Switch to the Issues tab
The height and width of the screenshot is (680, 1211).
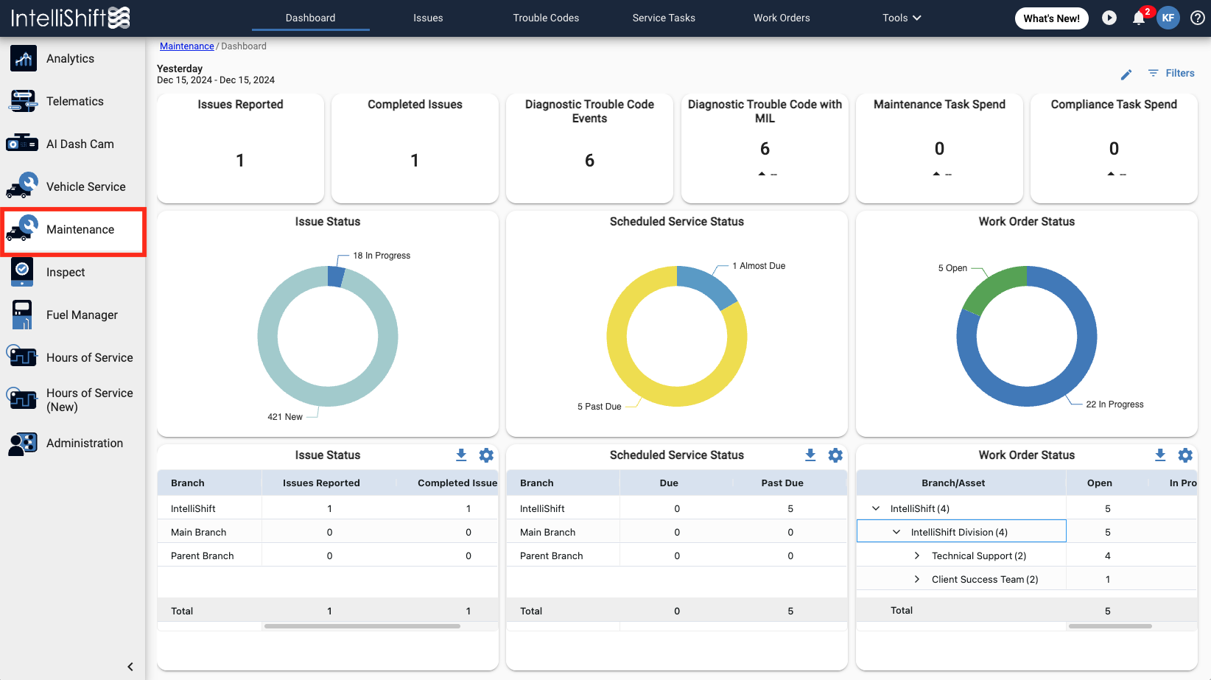point(428,18)
